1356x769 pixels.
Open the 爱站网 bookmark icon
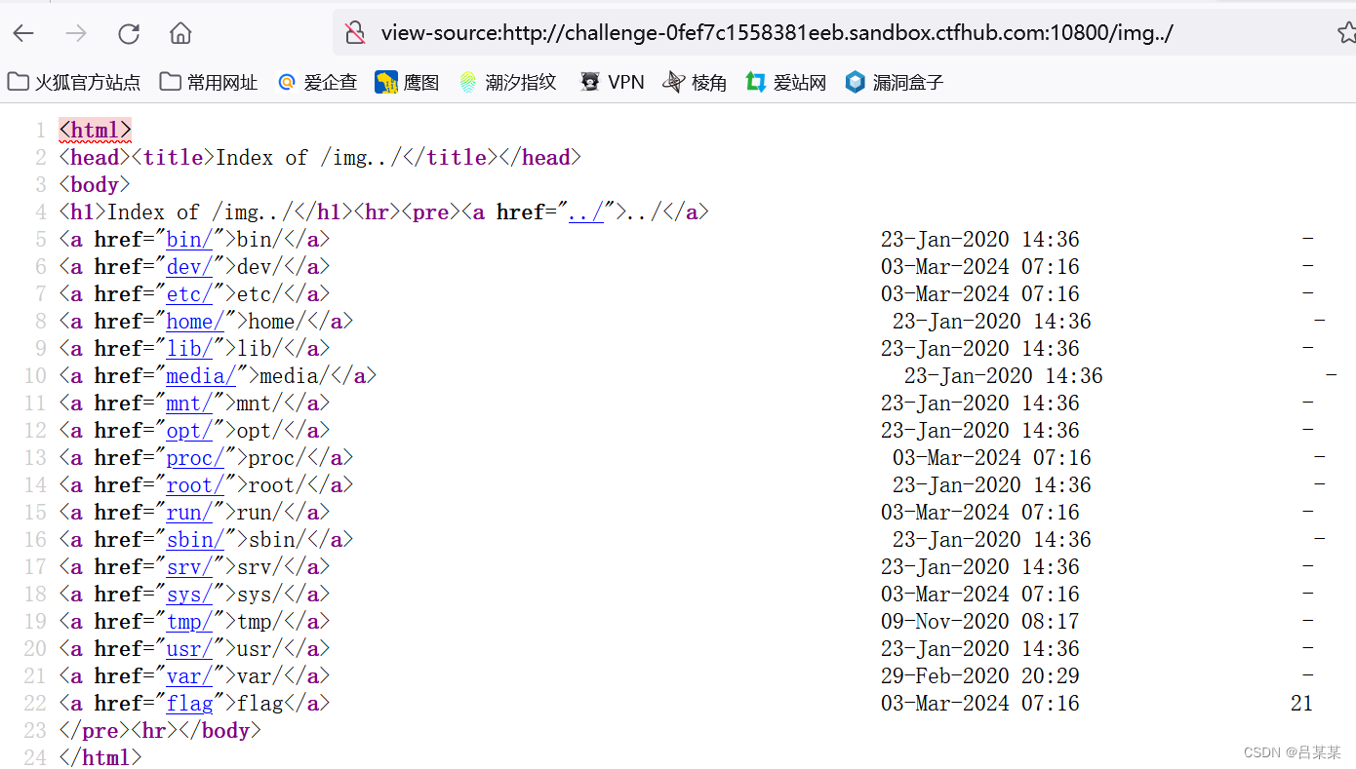pyautogui.click(x=756, y=82)
